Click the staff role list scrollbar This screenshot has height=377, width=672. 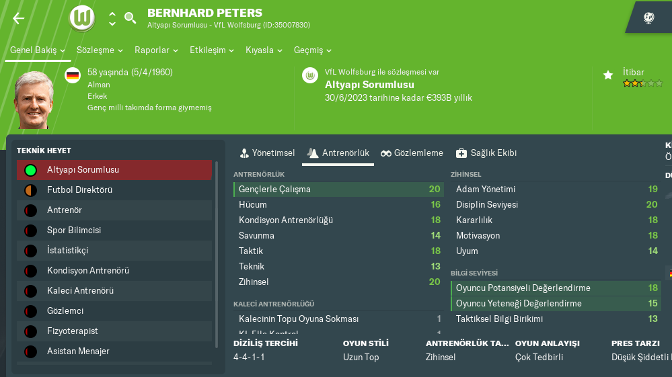click(216, 255)
